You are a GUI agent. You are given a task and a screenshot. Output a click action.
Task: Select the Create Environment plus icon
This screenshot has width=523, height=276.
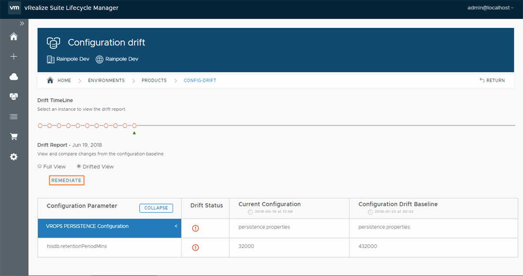[x=14, y=56]
